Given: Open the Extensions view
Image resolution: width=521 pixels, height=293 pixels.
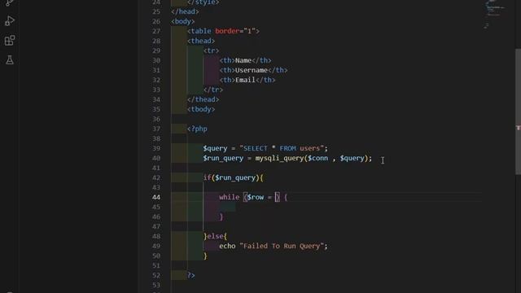Looking at the screenshot, I should (x=10, y=41).
